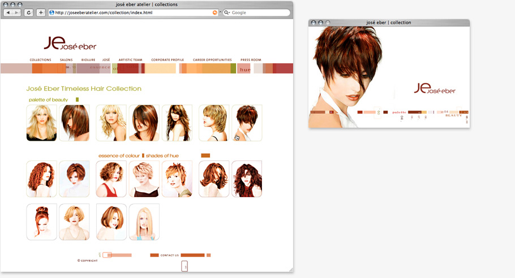Click the green square beside palette of beauty

click(x=77, y=99)
